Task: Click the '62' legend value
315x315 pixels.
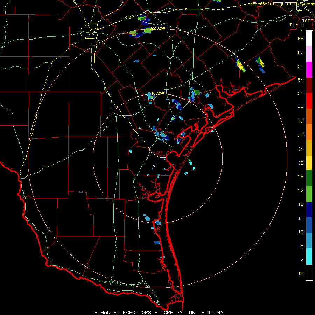Action: pos(301,52)
